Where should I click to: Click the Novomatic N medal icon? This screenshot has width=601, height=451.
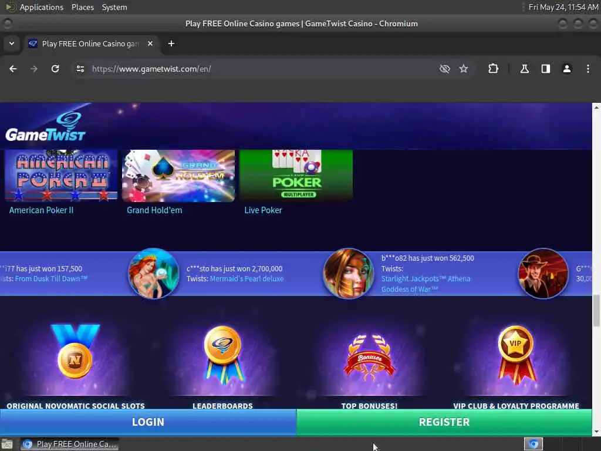[75, 352]
